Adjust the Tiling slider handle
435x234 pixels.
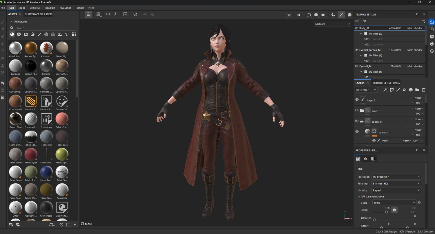(x=386, y=212)
